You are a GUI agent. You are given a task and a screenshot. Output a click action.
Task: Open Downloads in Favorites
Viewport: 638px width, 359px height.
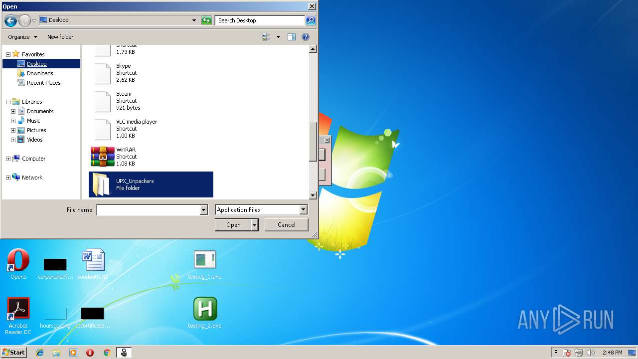point(40,73)
